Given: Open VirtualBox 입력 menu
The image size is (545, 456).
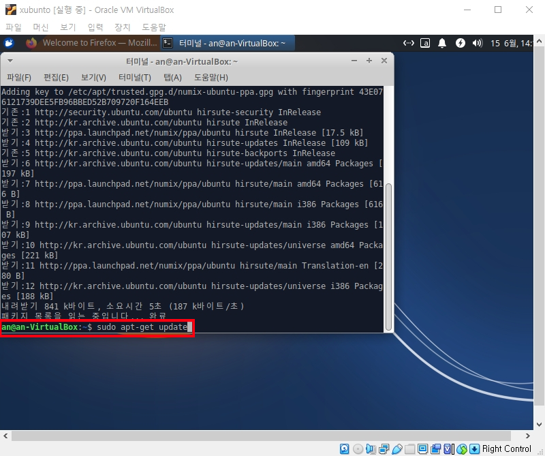Looking at the screenshot, I should click(95, 27).
